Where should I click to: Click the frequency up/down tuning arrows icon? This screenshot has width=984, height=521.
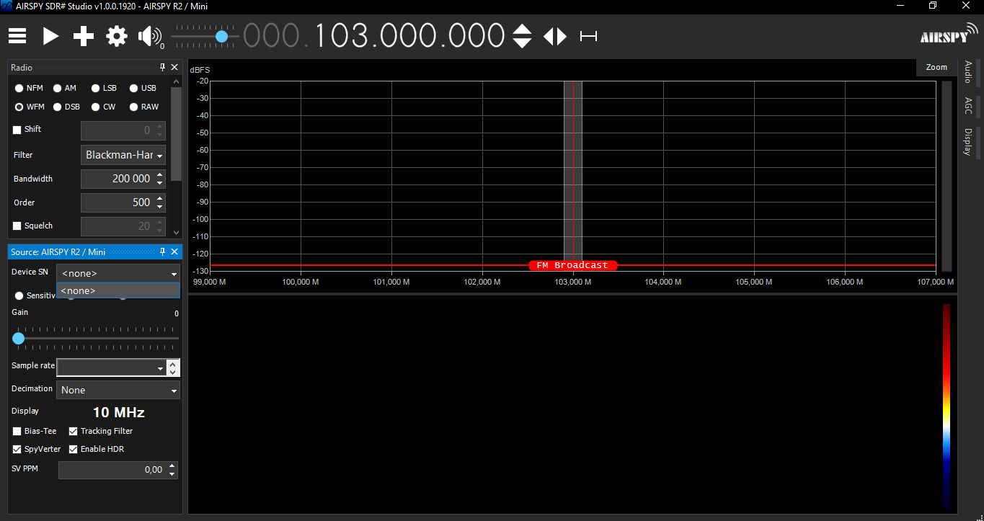coord(522,36)
